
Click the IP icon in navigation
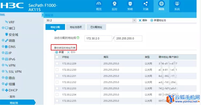(x=6, y=53)
